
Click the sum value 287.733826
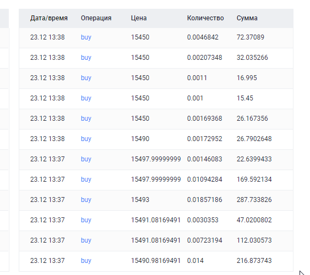tap(254, 200)
